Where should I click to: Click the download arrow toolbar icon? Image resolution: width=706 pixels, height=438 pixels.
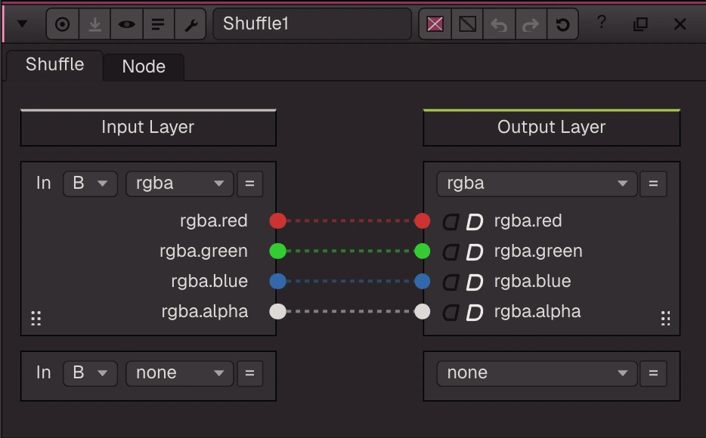(94, 24)
